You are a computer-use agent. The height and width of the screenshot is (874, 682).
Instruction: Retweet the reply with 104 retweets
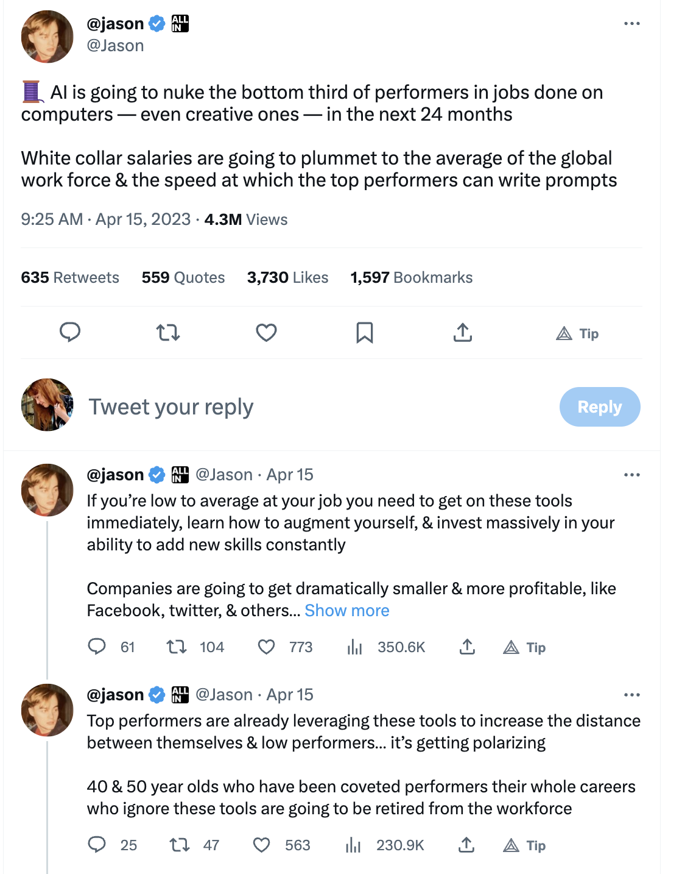click(177, 647)
